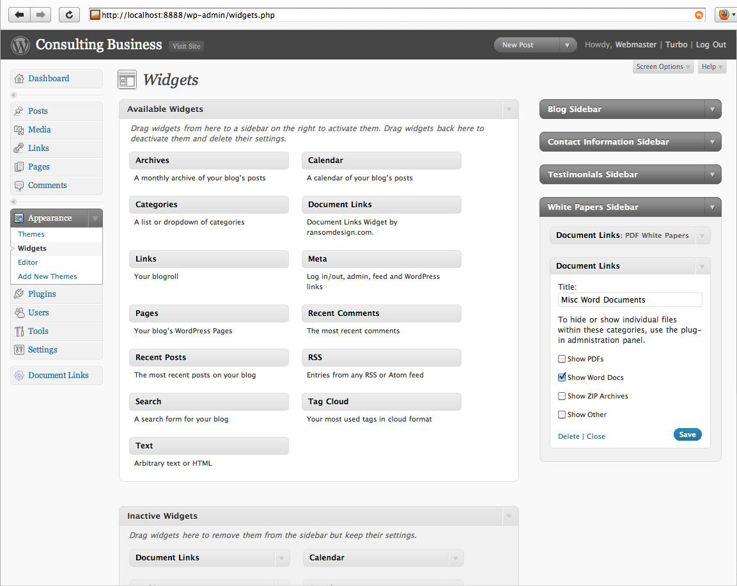Open the Help panel tab
737x586 pixels.
(711, 67)
